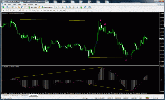The width and height of the screenshot is (165, 100).
Task: Open the View menu
Action: point(9,4)
